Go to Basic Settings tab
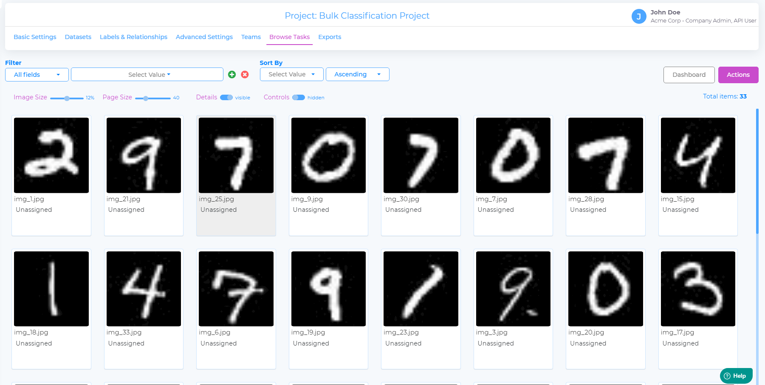This screenshot has width=765, height=385. (35, 37)
